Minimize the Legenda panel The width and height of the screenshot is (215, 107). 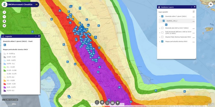pos(36,36)
